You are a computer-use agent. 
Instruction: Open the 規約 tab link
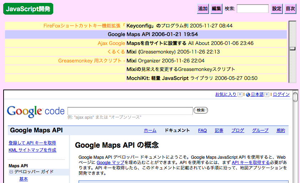pos(281,131)
